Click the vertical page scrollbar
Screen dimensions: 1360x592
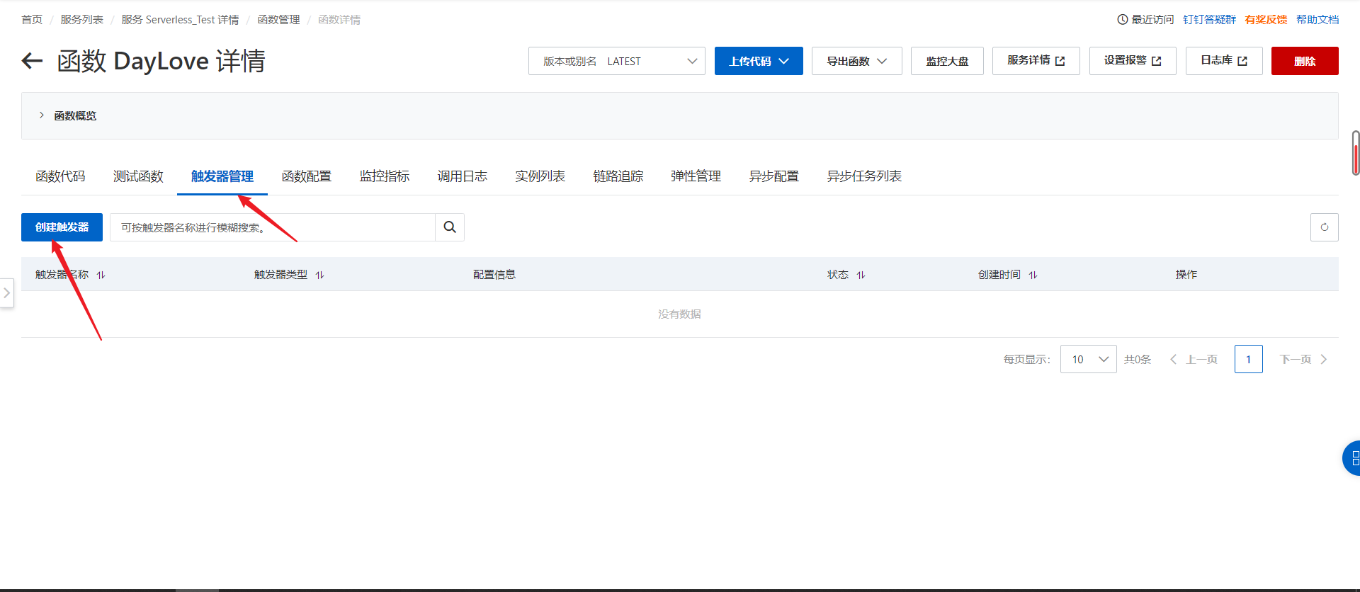(x=1356, y=152)
